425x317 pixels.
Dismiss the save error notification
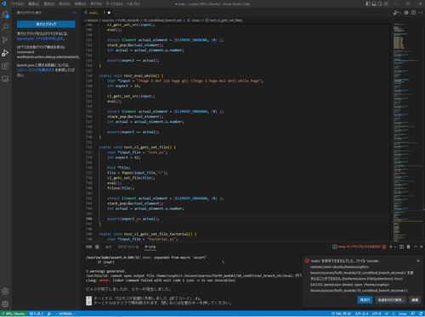418,261
